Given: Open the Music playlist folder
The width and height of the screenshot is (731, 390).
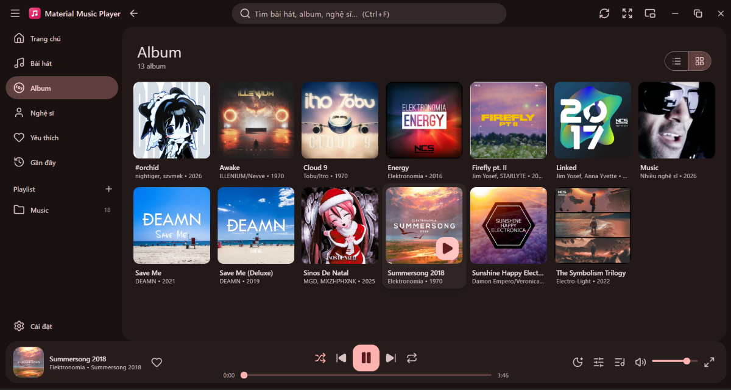Looking at the screenshot, I should [62, 210].
